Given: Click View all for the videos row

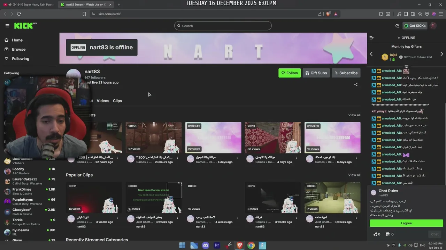Looking at the screenshot, I should click(x=354, y=115).
